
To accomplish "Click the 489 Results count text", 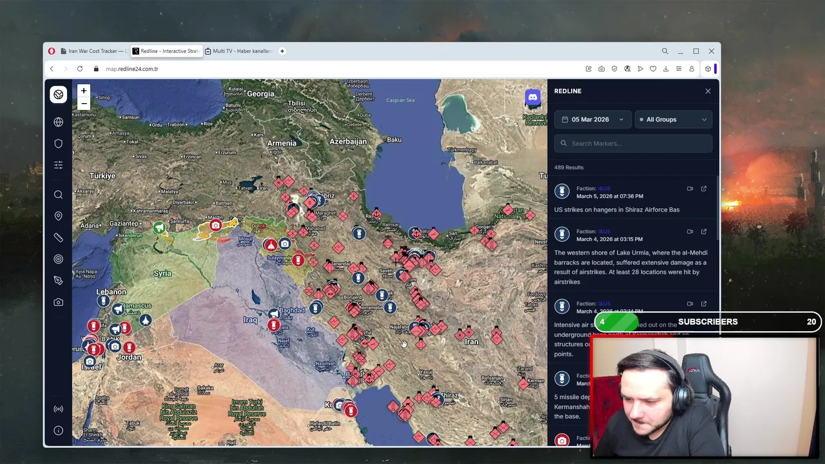I will click(x=568, y=168).
